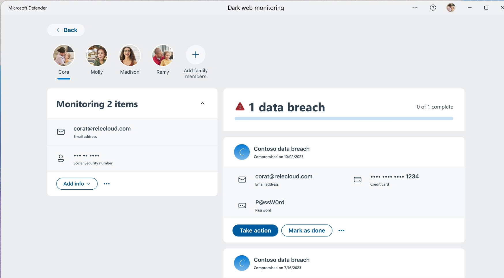Click the envelope icon in monitored items
Image resolution: width=504 pixels, height=278 pixels.
tap(61, 132)
